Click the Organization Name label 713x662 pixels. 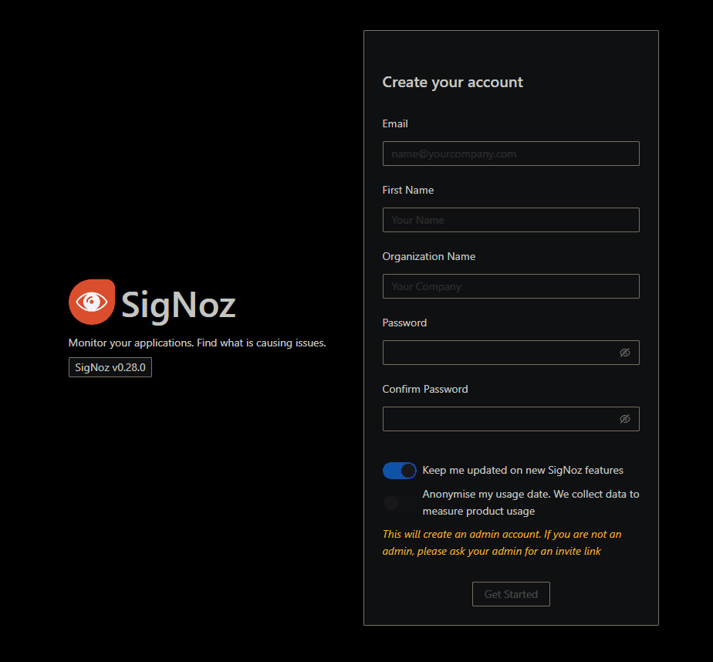click(429, 256)
